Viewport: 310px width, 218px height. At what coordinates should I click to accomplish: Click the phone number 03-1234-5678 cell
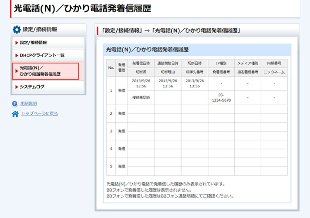(x=221, y=98)
